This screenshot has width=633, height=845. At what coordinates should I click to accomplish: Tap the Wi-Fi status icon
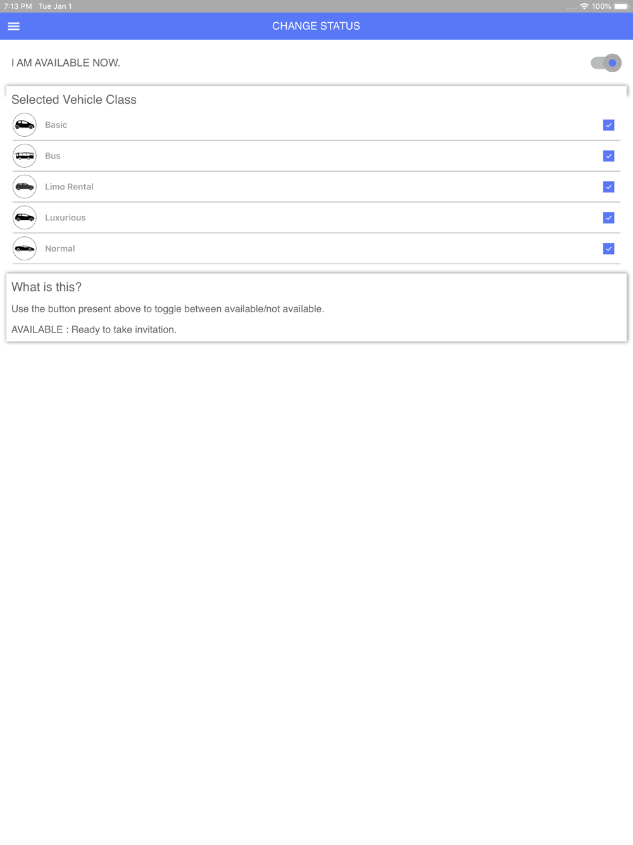584,6
